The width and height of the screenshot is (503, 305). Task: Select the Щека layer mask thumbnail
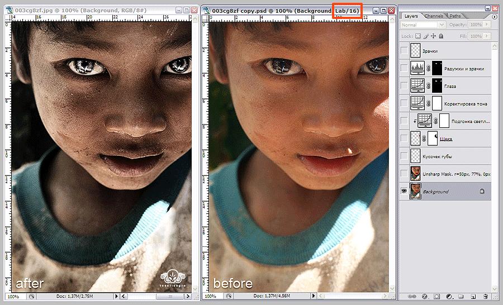[433, 138]
